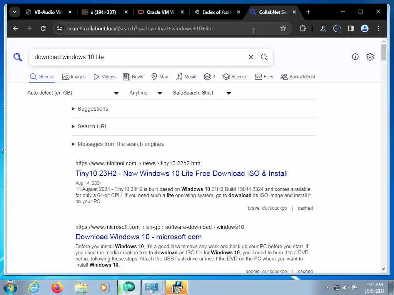The image size is (394, 295).
Task: Open the Action Center flag icon
Action: [x=355, y=288]
